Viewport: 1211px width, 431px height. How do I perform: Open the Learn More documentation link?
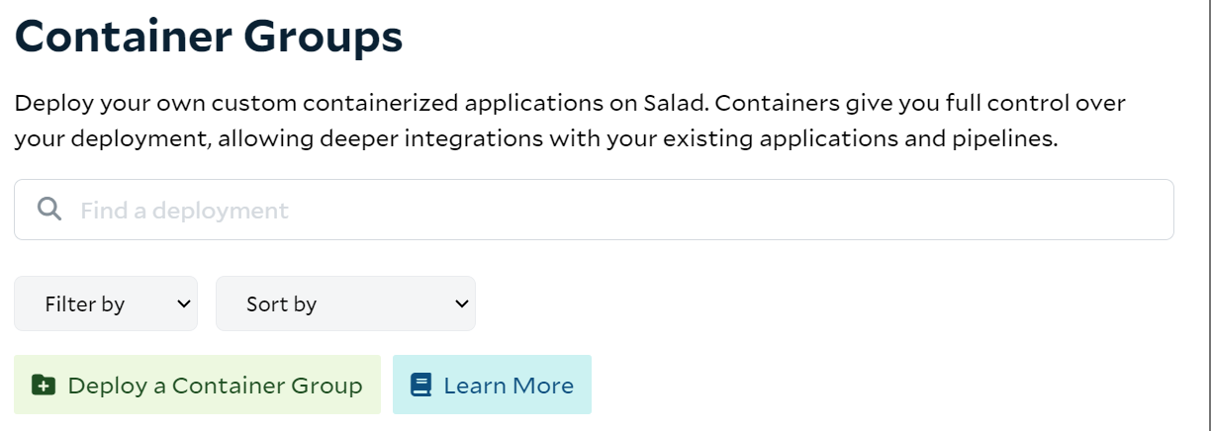pyautogui.click(x=492, y=385)
